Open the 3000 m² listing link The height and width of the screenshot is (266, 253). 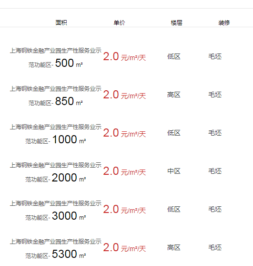click(x=56, y=210)
